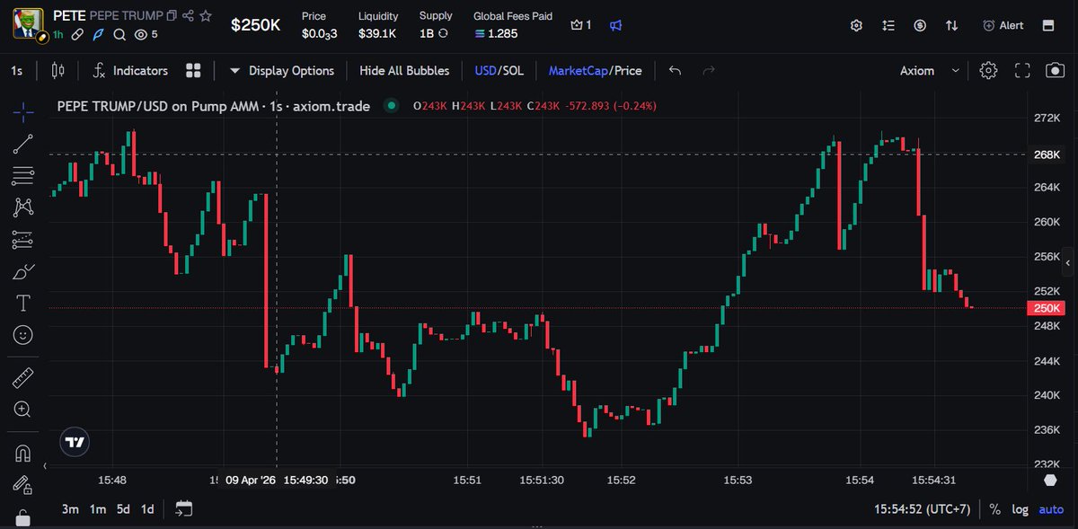Open the 1s interval selector
Screen dimensions: 1078x529
(17, 70)
